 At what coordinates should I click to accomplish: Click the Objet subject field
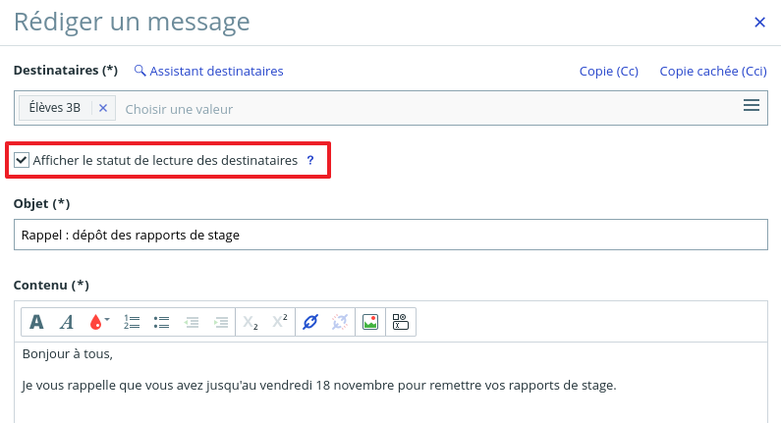click(x=390, y=235)
